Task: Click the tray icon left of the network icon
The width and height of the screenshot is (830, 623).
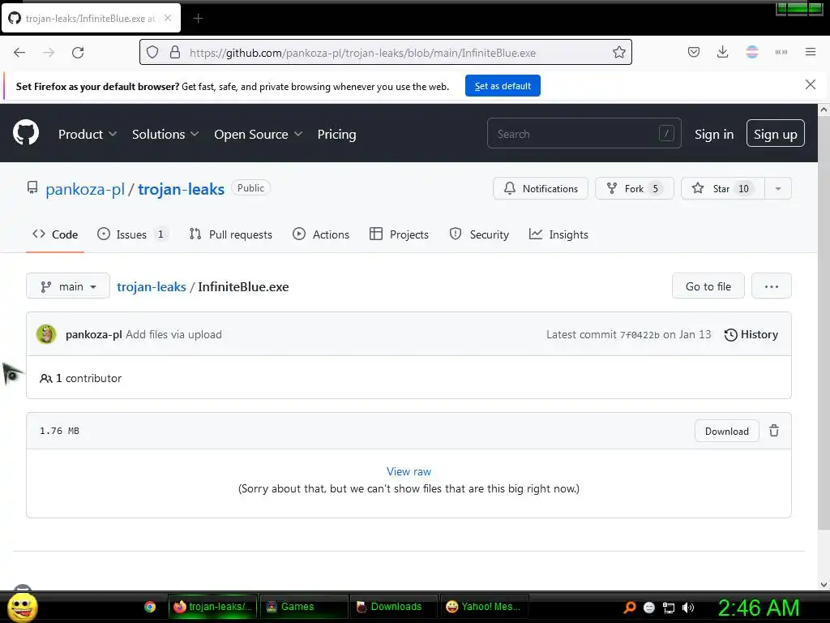Action: (x=649, y=608)
